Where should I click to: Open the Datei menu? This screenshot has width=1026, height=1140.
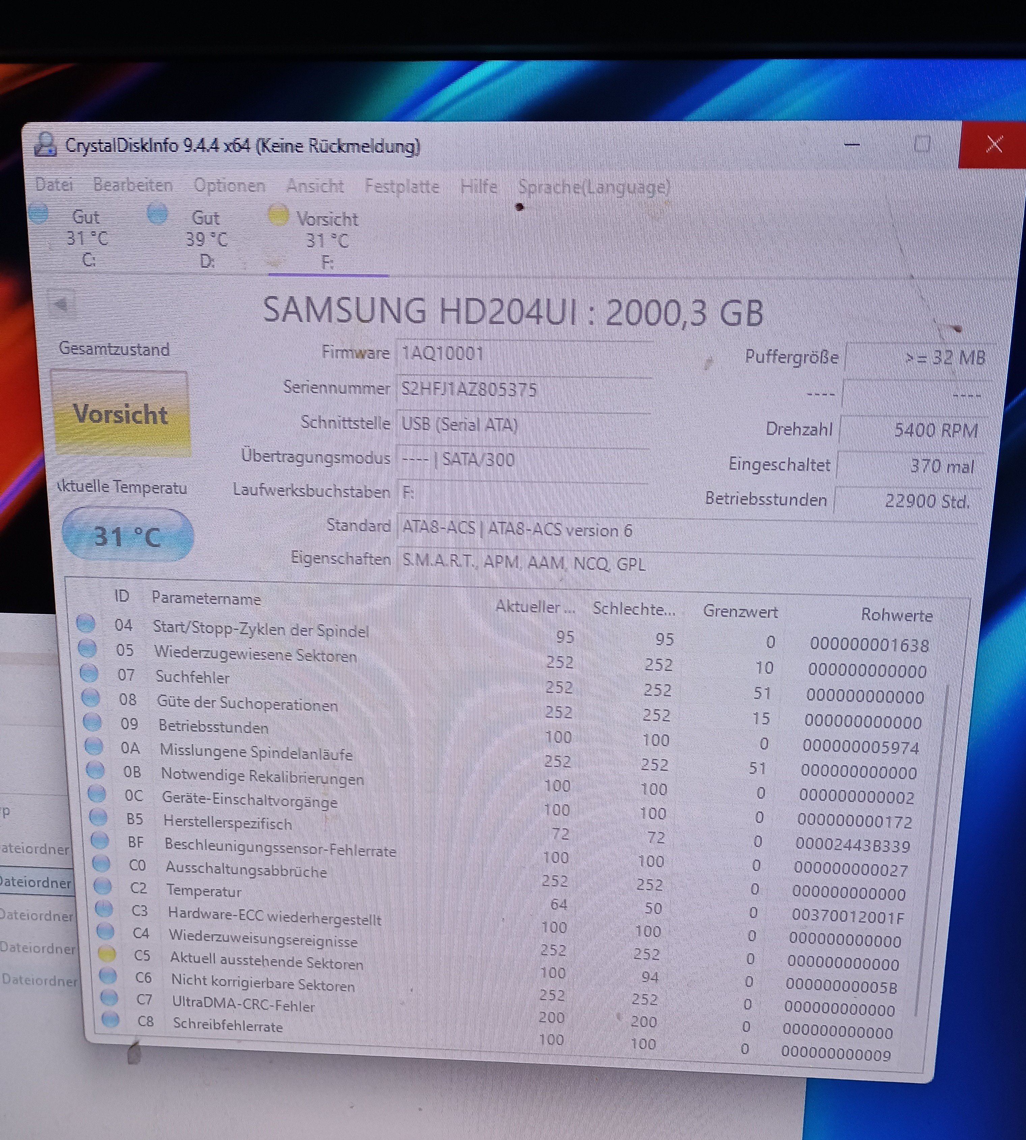[54, 184]
